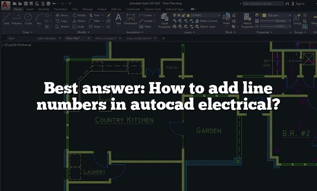Click the Save floppy disk icon
This screenshot has width=317, height=191.
pos(26,4)
